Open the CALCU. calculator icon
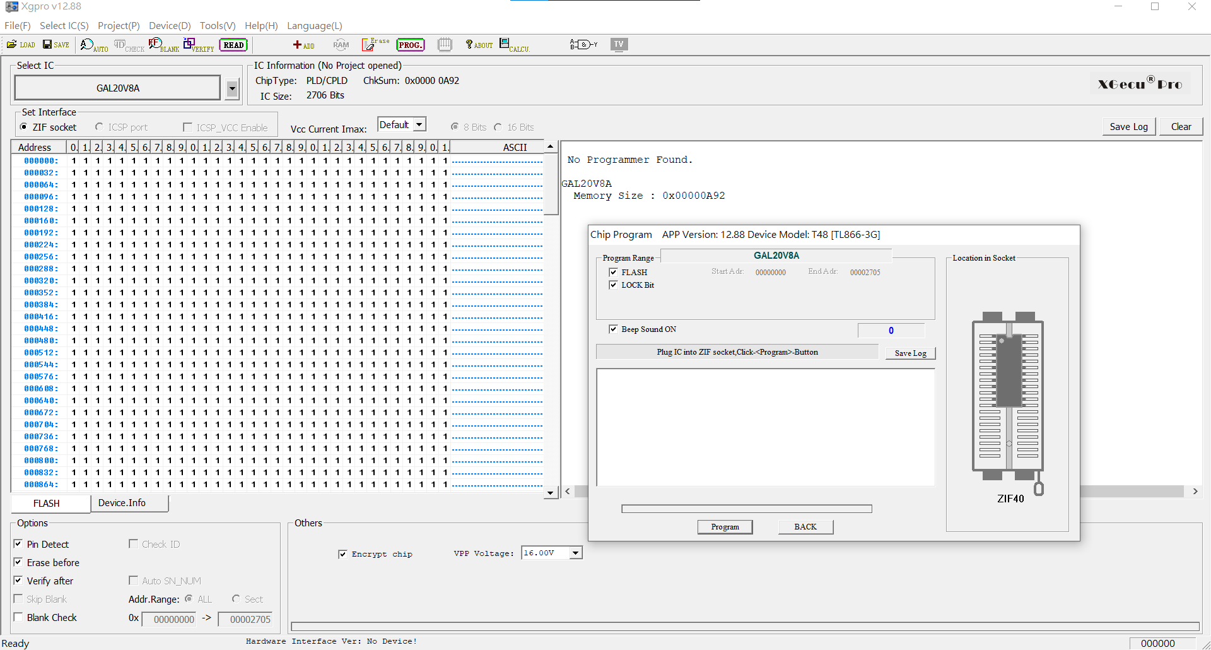 click(x=515, y=45)
